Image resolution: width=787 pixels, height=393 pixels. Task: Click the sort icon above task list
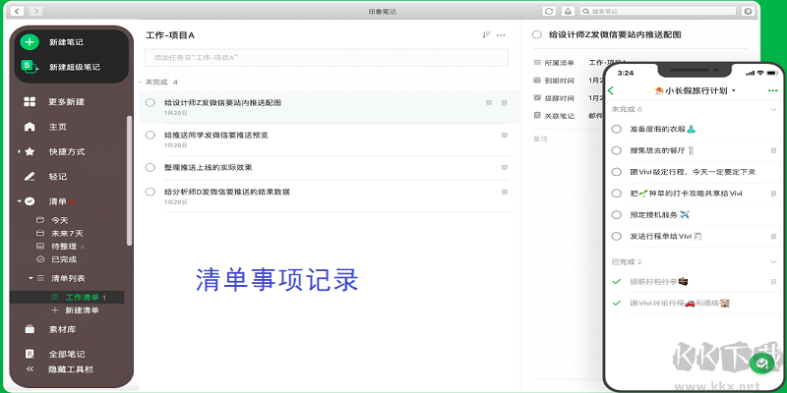point(486,35)
